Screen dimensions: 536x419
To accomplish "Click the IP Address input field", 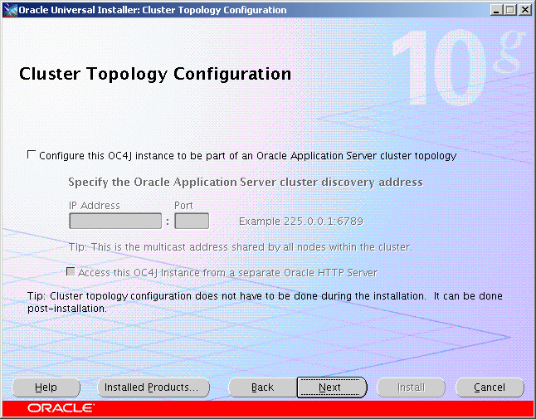I will 115,221.
